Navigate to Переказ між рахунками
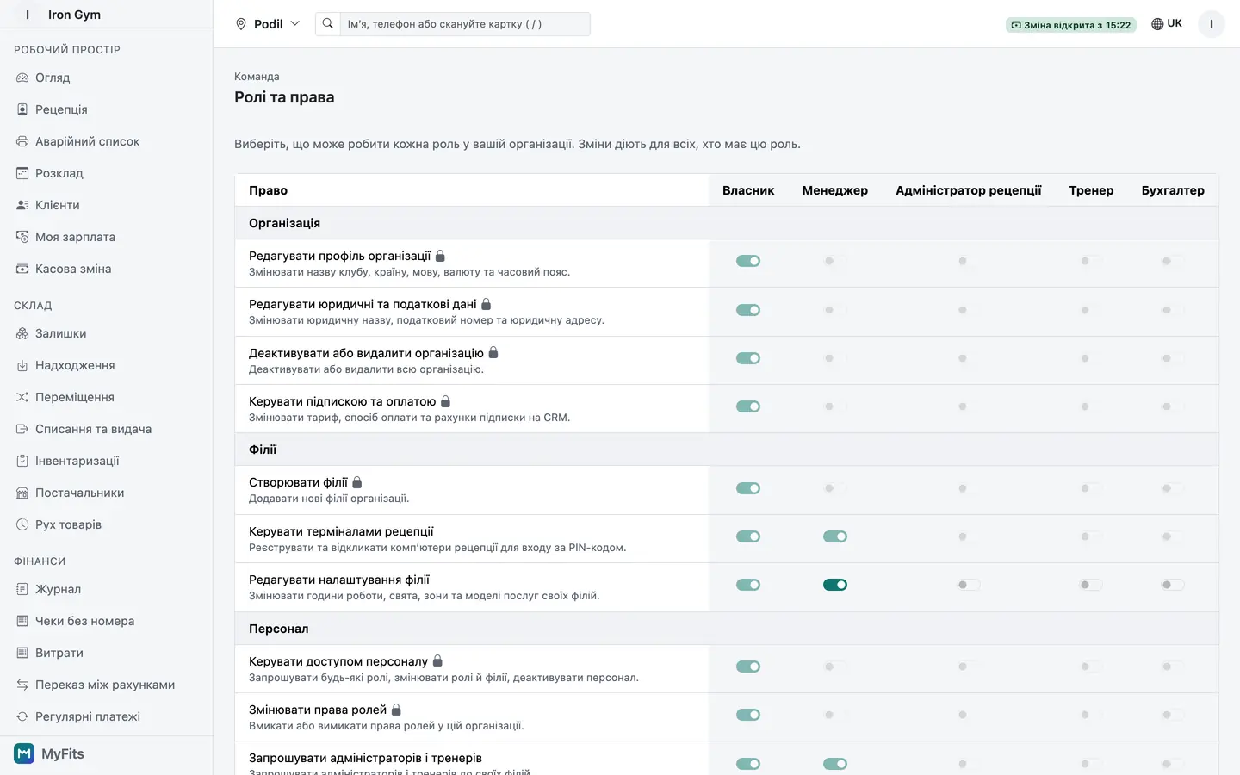Viewport: 1240px width, 775px height. click(x=107, y=685)
